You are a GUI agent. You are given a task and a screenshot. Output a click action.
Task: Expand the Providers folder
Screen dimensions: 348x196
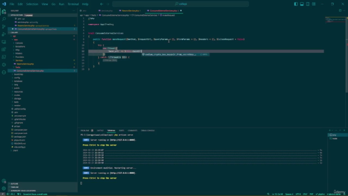pos(20,57)
